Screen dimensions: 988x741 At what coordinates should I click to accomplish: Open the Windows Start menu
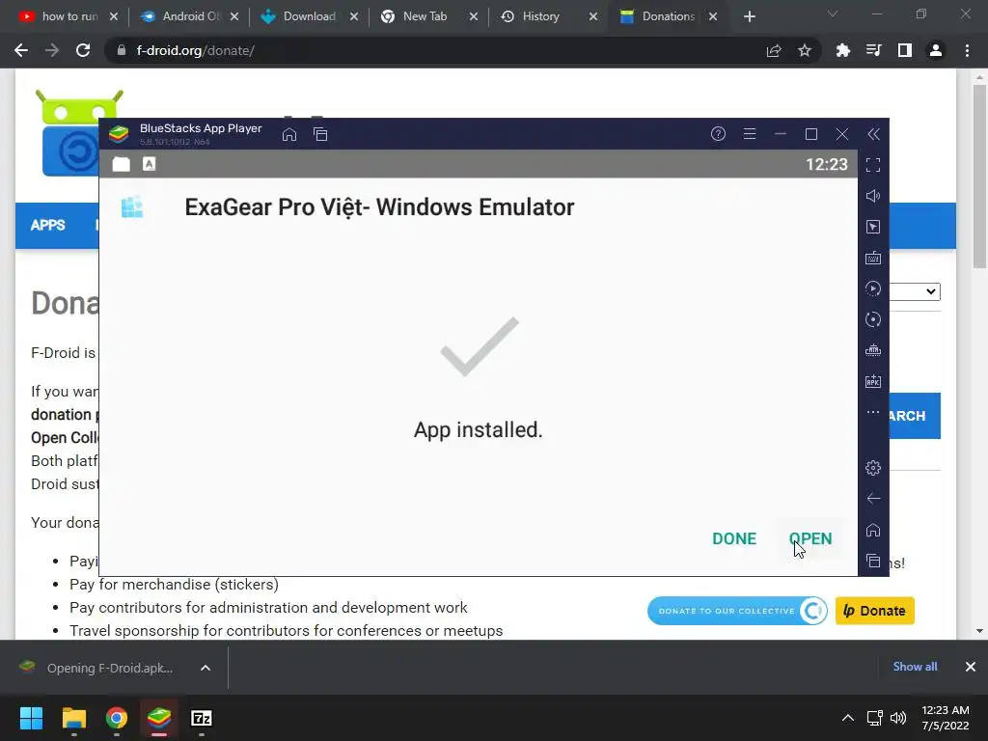click(31, 718)
